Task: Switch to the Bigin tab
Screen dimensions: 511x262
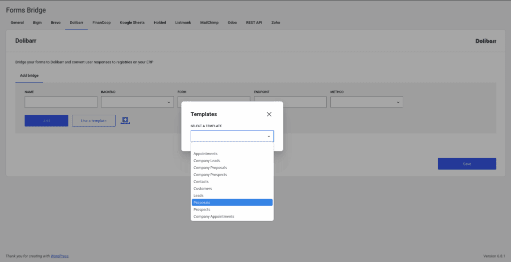Action: 37,22
